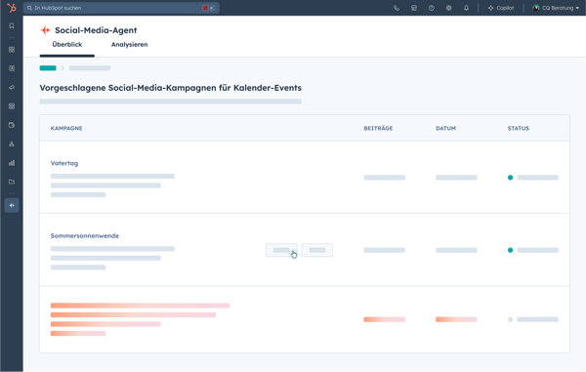Open the Help question mark icon
This screenshot has height=372, width=586.
[x=432, y=8]
